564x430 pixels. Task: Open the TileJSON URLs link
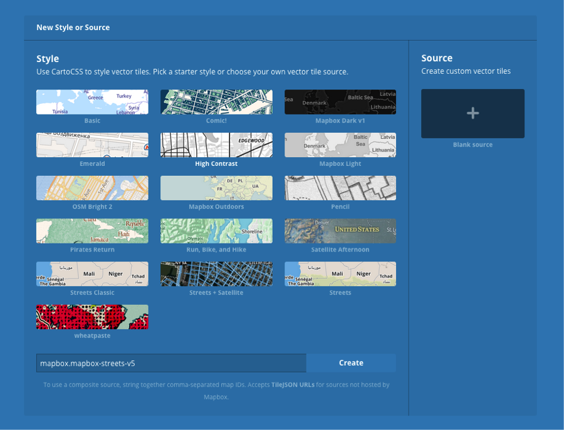coord(293,385)
